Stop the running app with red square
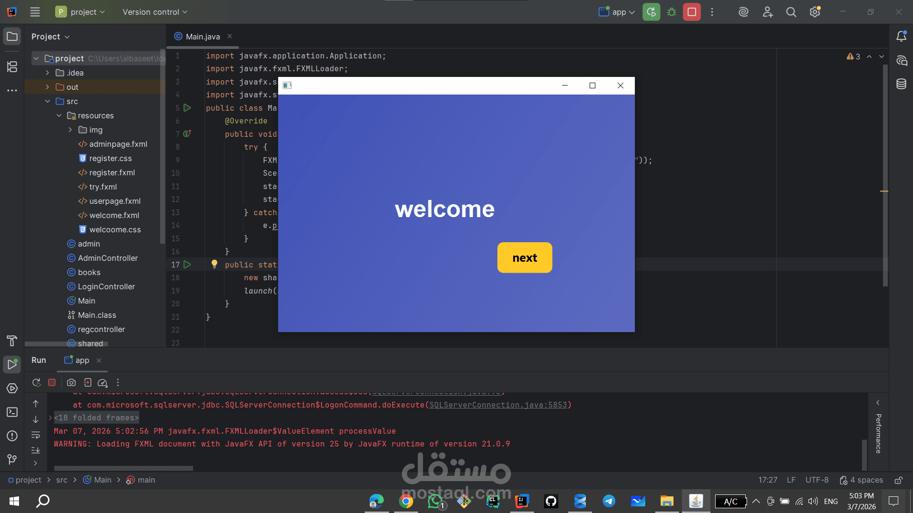Viewport: 913px width, 513px height. (691, 12)
